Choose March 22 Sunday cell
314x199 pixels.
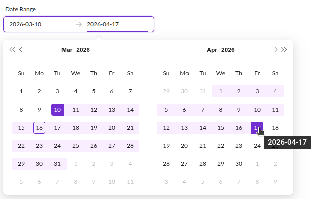(21, 146)
